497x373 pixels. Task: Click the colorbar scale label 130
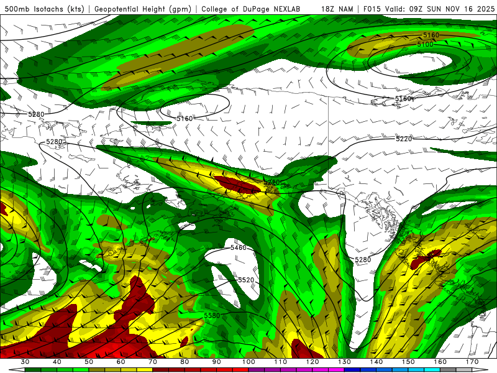(344, 362)
